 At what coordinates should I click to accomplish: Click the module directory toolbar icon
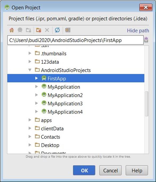pyautogui.click(x=29, y=30)
